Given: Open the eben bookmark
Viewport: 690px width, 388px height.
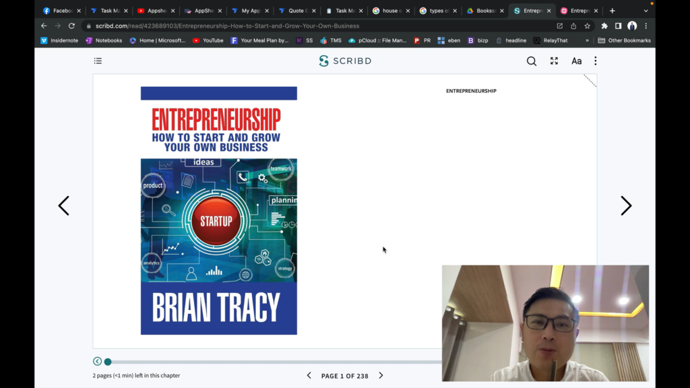Looking at the screenshot, I should [x=449, y=40].
